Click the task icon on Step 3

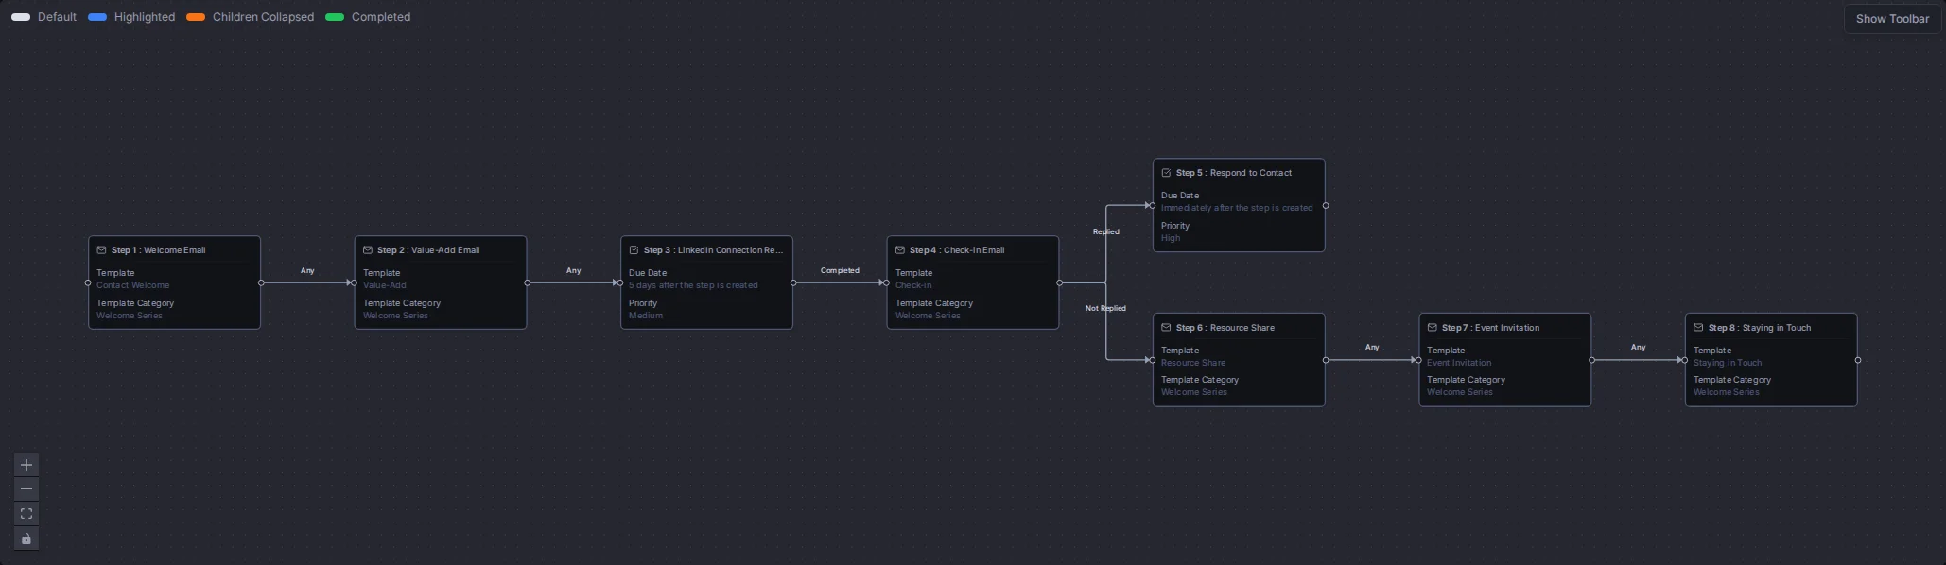pyautogui.click(x=634, y=250)
